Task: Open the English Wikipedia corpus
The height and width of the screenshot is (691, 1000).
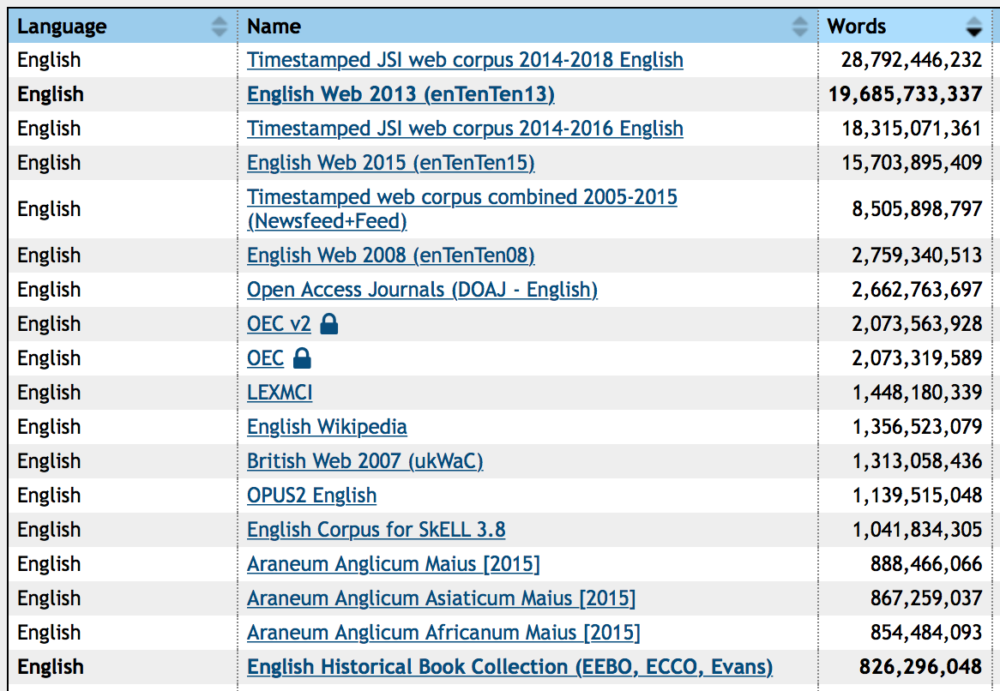Action: point(327,427)
